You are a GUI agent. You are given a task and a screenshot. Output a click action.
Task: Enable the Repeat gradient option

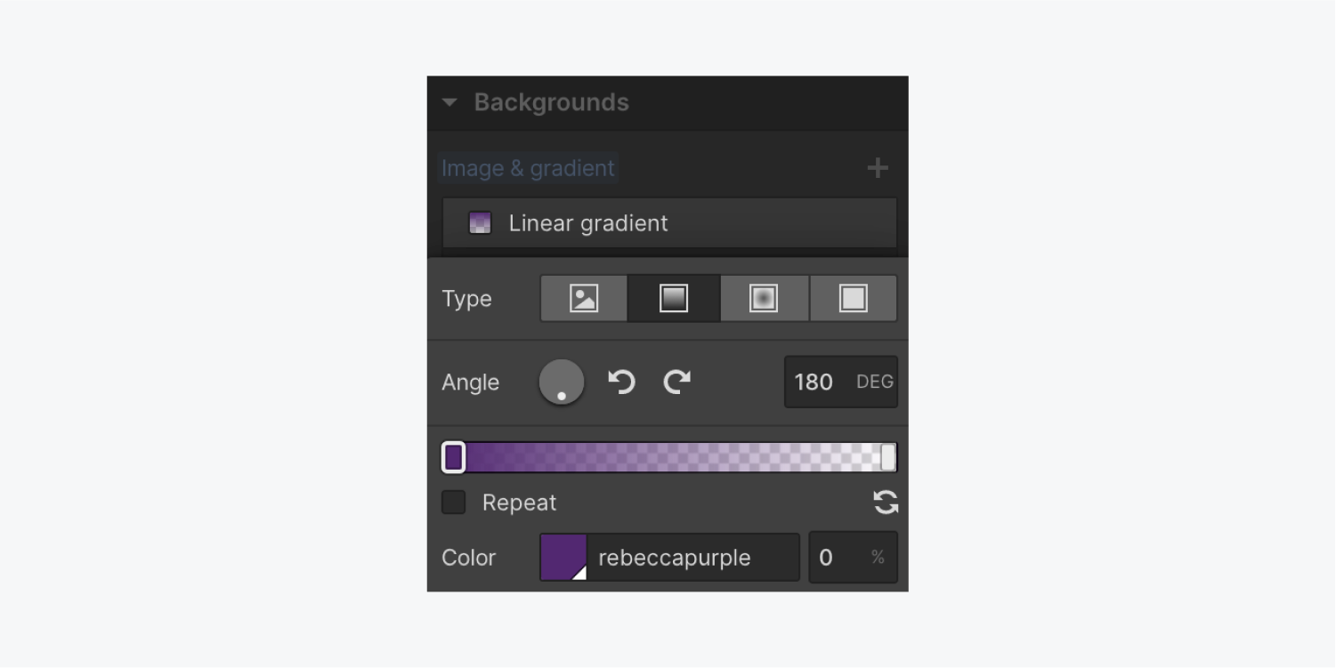453,502
